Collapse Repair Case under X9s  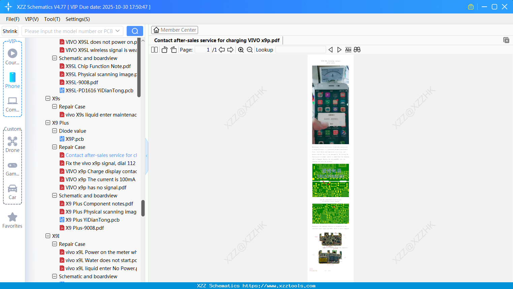click(x=55, y=107)
